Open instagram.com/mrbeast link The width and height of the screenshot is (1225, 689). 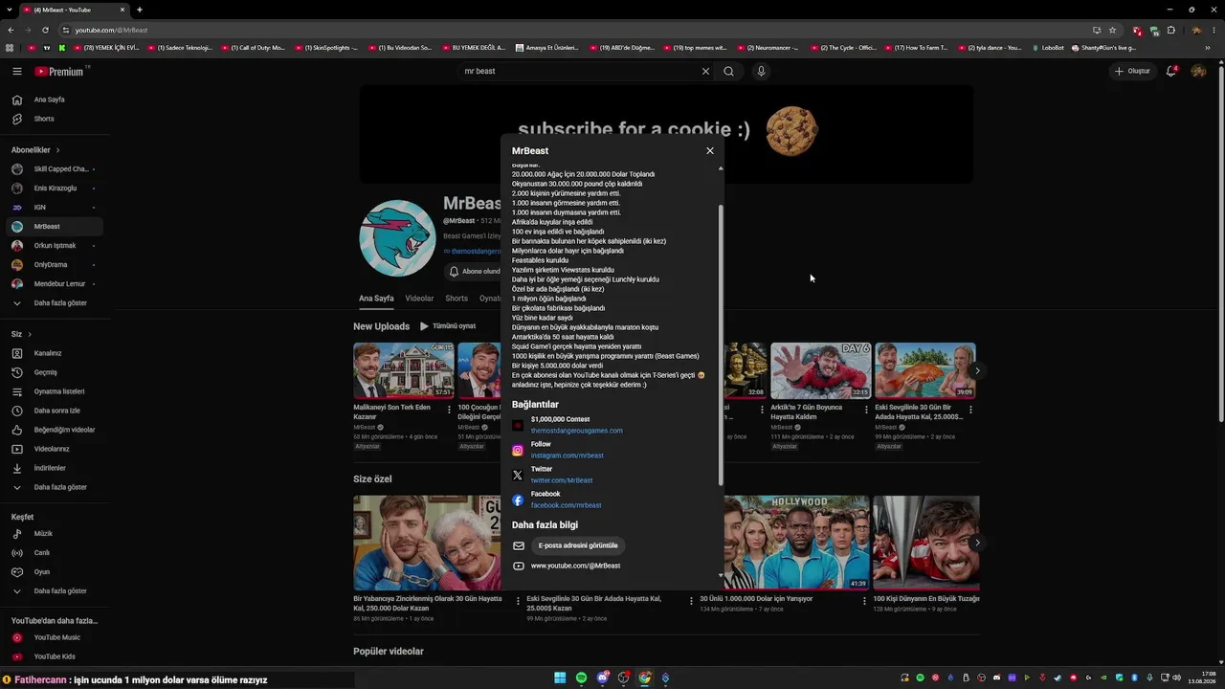point(568,456)
